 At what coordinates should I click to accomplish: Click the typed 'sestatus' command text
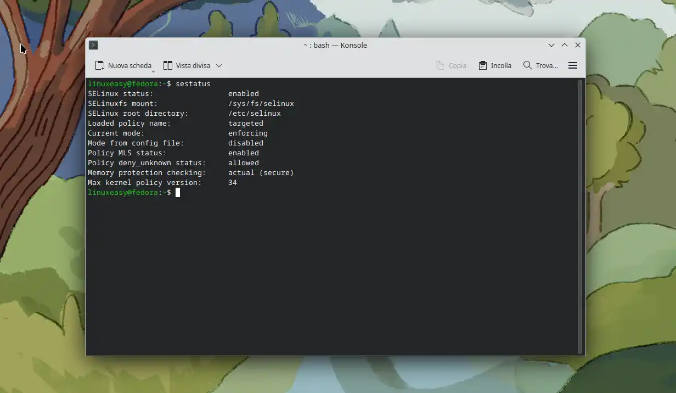pos(193,83)
